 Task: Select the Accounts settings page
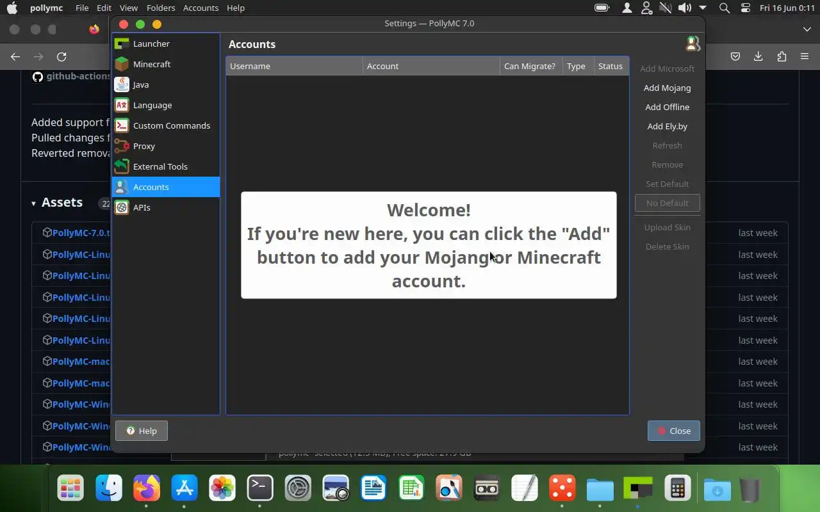tap(166, 187)
